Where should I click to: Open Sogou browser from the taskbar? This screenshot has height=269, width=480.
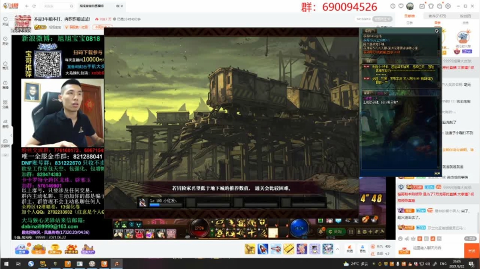click(x=31, y=264)
